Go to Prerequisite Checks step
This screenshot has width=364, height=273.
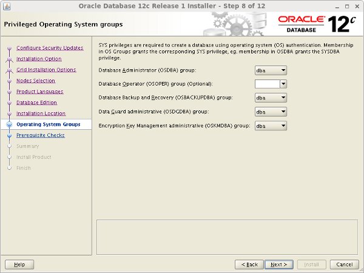pyautogui.click(x=41, y=135)
